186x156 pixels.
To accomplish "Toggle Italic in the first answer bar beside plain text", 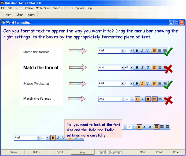I will [142, 51].
